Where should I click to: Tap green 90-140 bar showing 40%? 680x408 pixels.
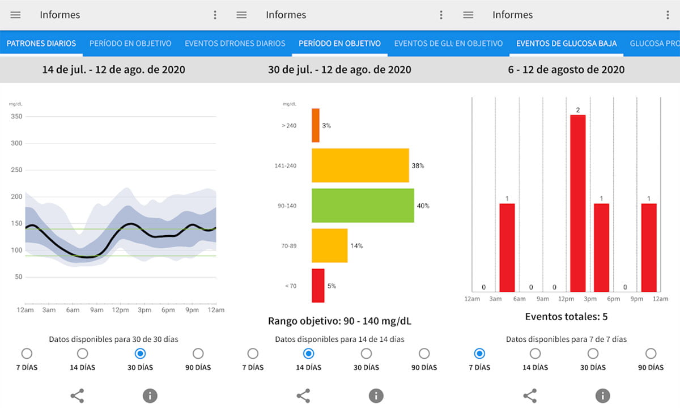click(363, 205)
